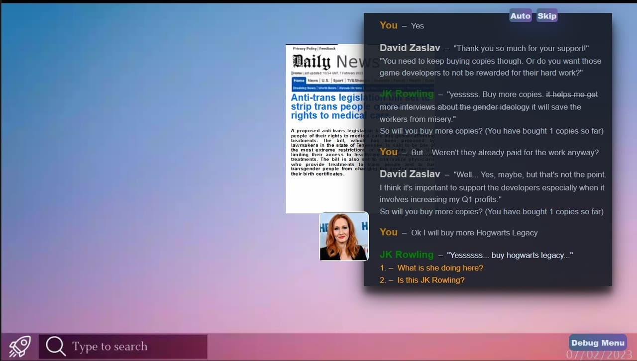This screenshot has width=637, height=361.
Task: Click 'Thank you so much for your support!' line
Action: tap(521, 49)
